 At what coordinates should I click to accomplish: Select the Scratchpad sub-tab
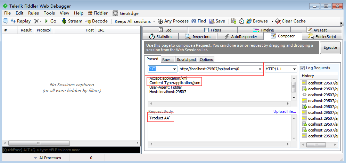[186, 60]
